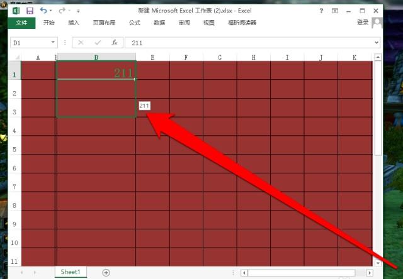The height and width of the screenshot is (279, 403).
Task: Select column H header
Action: pyautogui.click(x=253, y=57)
